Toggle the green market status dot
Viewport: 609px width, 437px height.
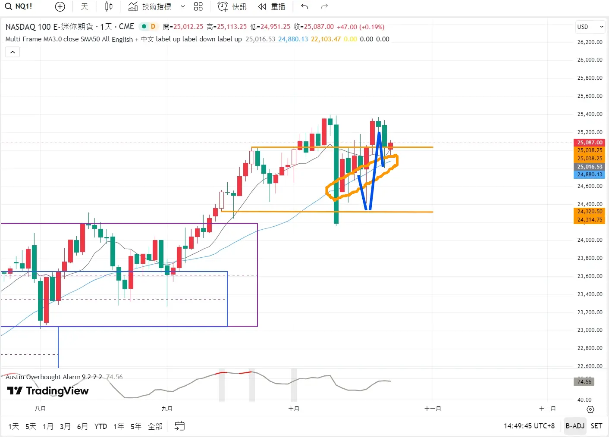tap(144, 27)
